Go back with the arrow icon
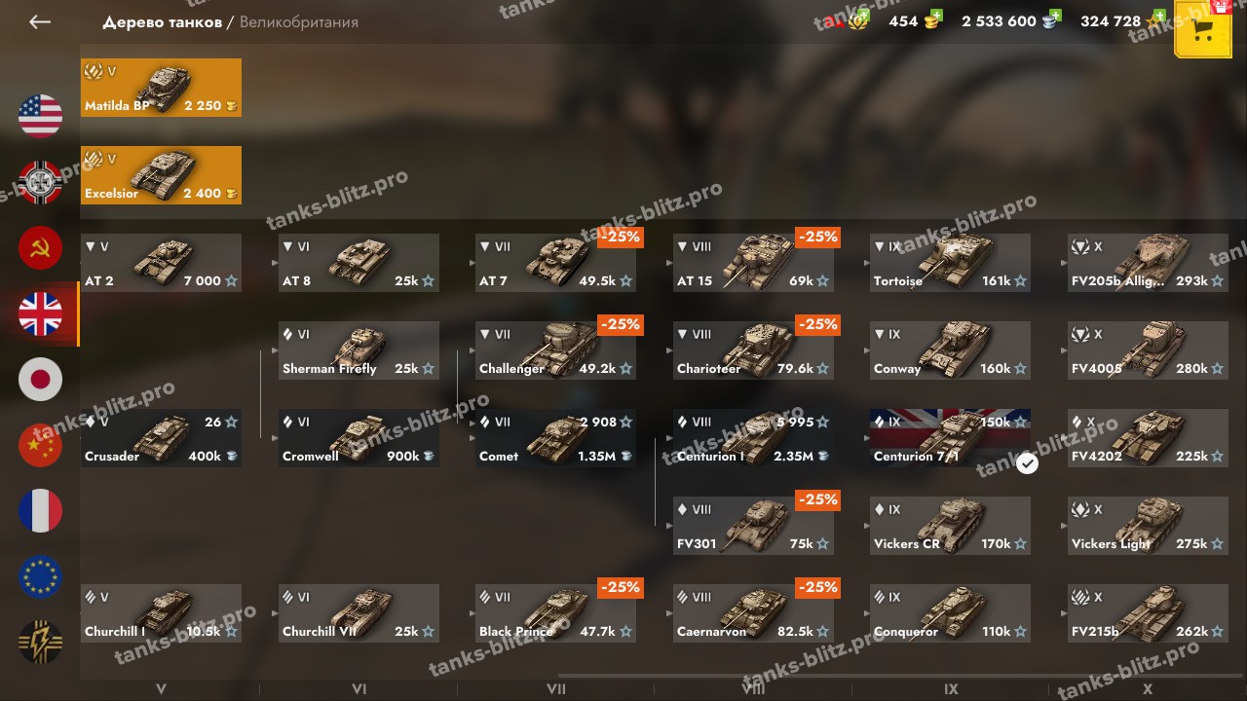1247x701 pixels. click(40, 21)
